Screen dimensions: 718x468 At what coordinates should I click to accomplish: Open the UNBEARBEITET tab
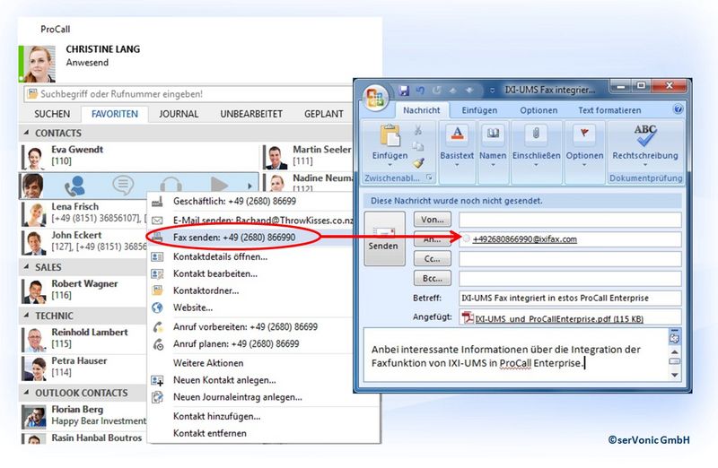coord(251,114)
